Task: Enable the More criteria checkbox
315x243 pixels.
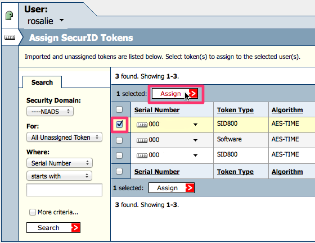Action: (33, 212)
